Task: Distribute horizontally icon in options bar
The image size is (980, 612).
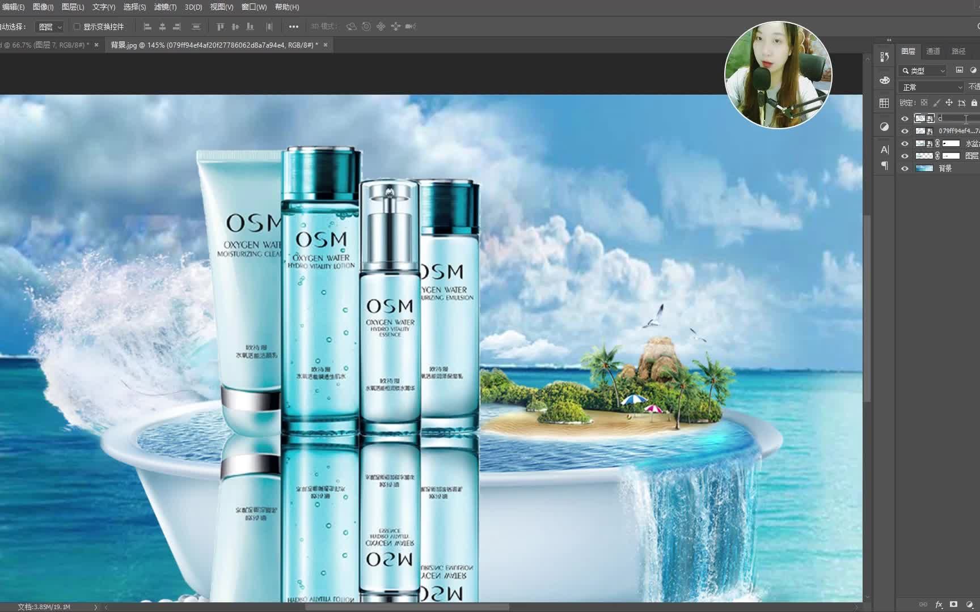Action: tap(269, 27)
